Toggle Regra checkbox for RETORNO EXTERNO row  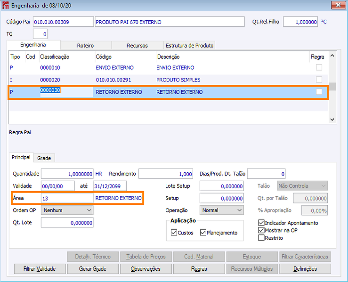pos(319,92)
